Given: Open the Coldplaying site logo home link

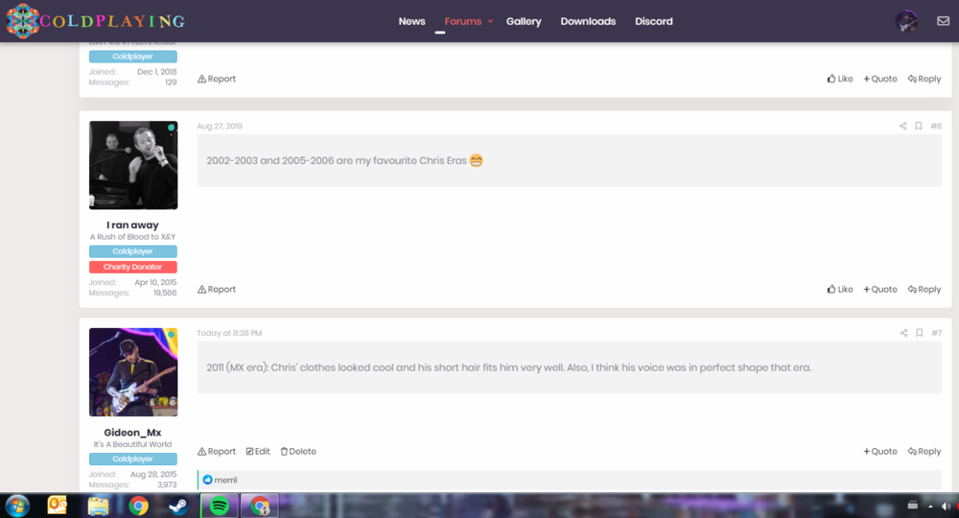Looking at the screenshot, I should [x=96, y=21].
